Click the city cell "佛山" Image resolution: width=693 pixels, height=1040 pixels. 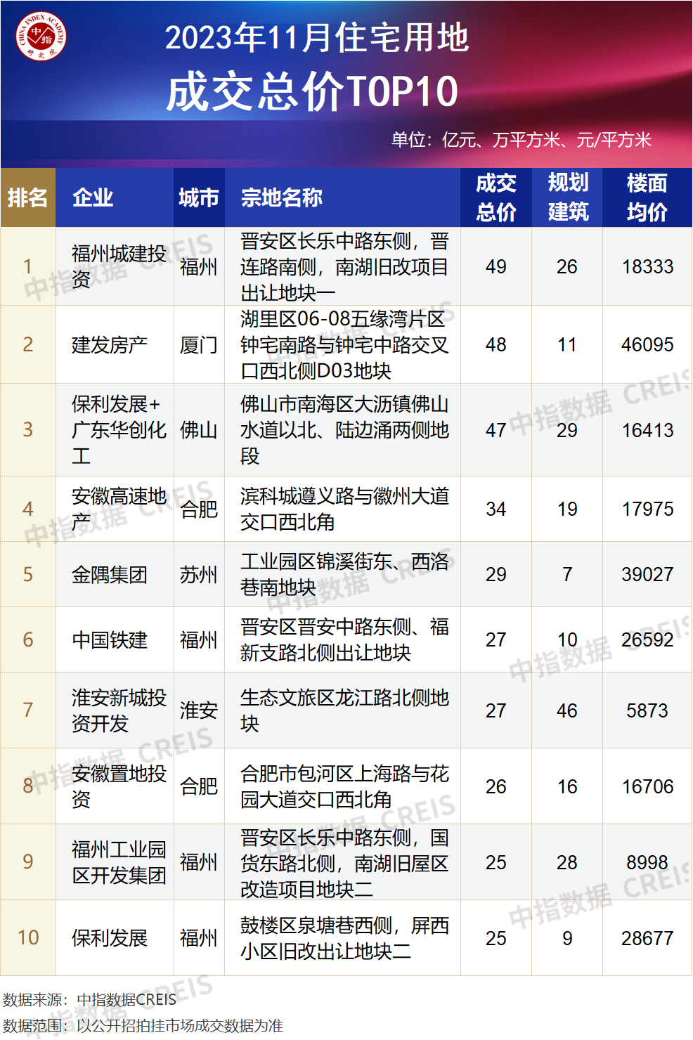coord(199,430)
